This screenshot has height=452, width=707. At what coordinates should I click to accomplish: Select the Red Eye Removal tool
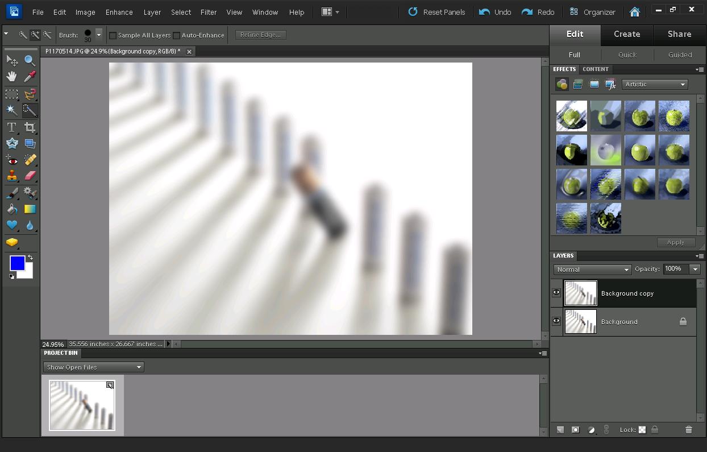[x=12, y=160]
